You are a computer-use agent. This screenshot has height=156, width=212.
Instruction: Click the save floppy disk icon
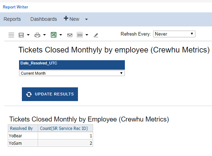coord(21,35)
